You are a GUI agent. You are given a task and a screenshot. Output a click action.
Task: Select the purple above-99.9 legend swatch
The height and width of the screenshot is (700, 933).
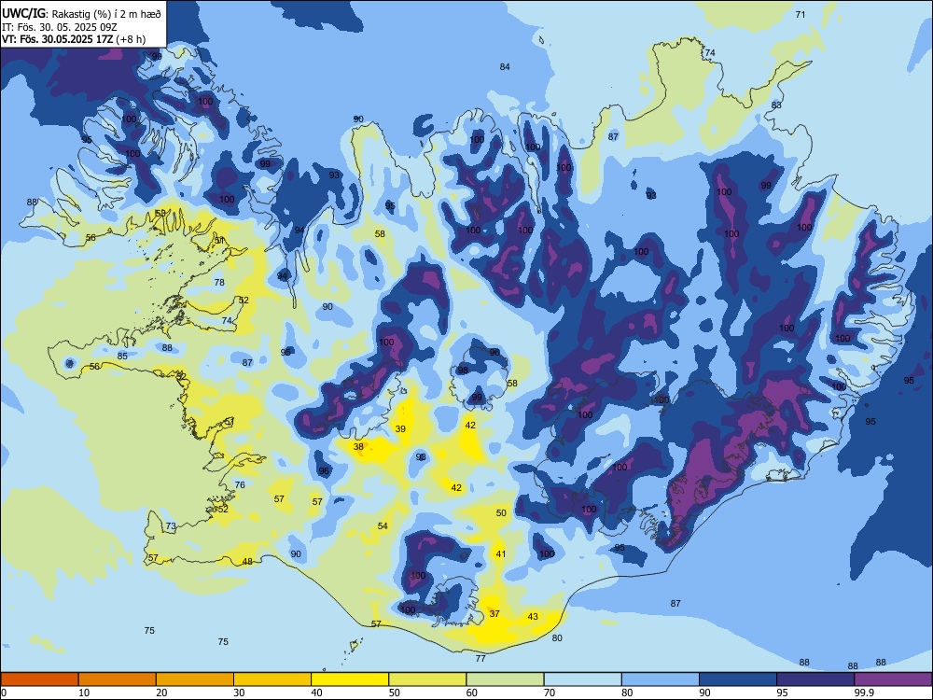pyautogui.click(x=893, y=679)
